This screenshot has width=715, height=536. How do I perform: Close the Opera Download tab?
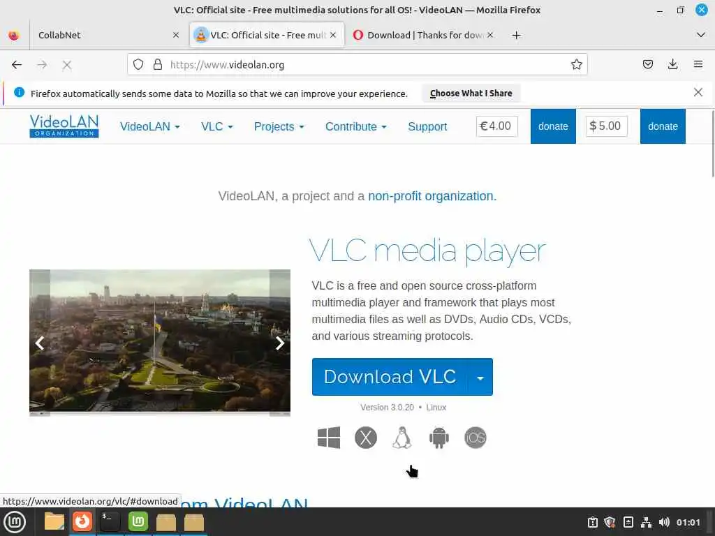[489, 35]
